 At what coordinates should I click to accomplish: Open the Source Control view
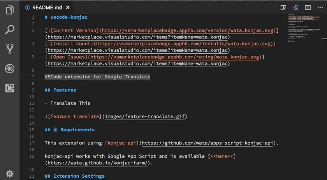(10, 49)
